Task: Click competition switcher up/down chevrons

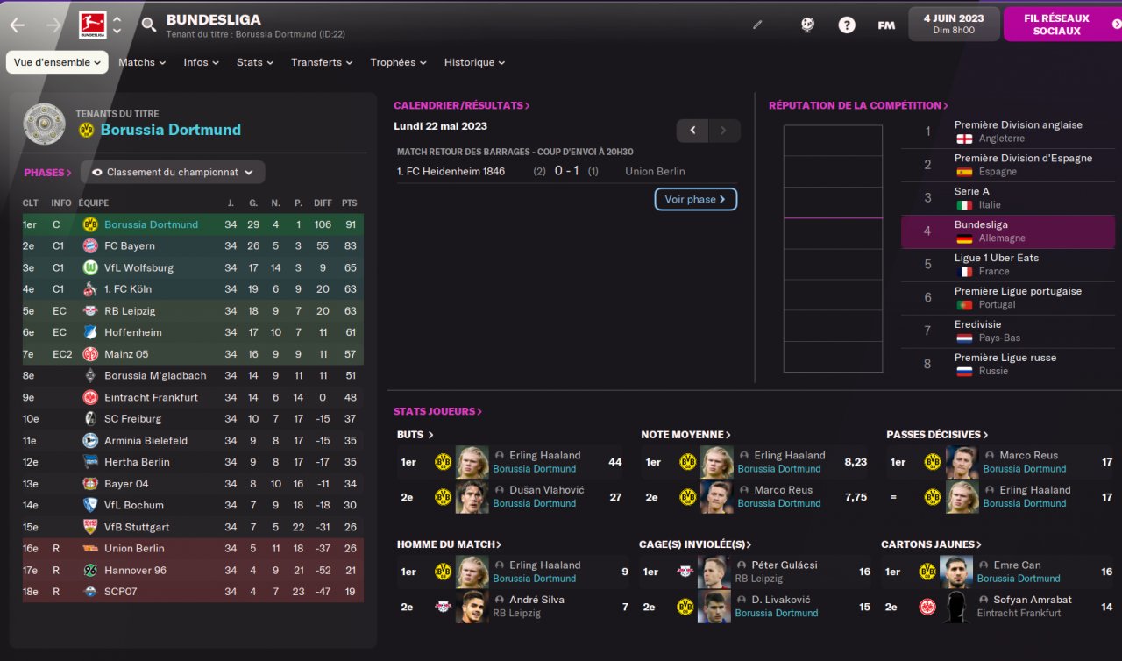Action: pos(117,25)
